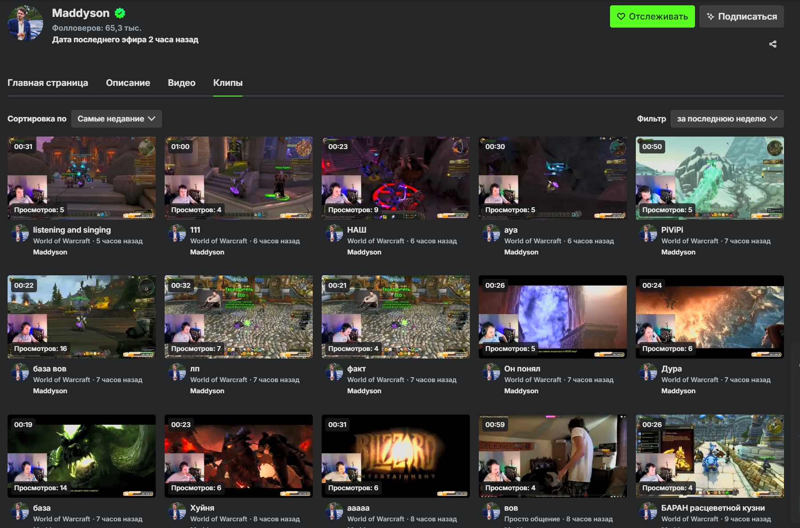Click 'Дата последнего эфира 2 часа назад'
This screenshot has height=528, width=800.
pos(125,40)
